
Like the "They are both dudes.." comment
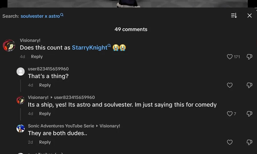coord(230,142)
